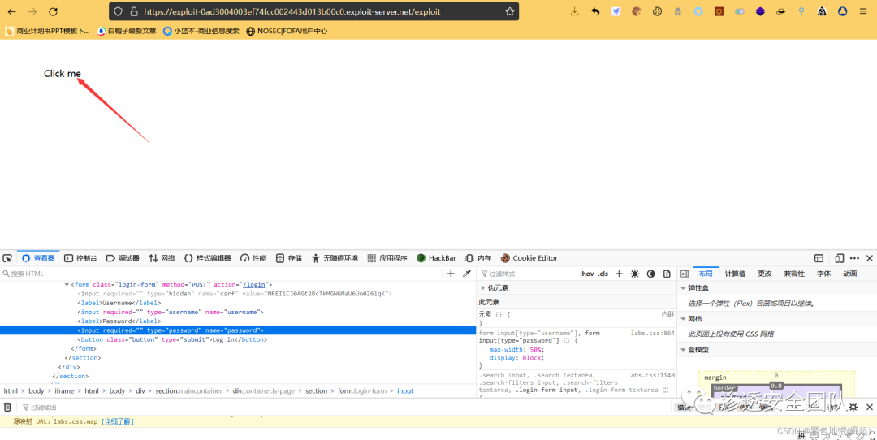Screen dimensions: 877x440
Task: Collapse the form.login-form node triangle
Action: click(x=67, y=285)
